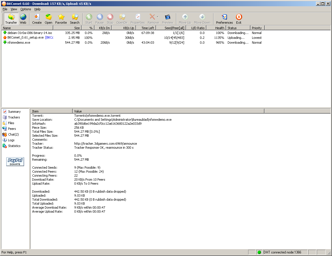The height and width of the screenshot is (256, 332).
Task: Open the Files panel
Action: point(9,123)
